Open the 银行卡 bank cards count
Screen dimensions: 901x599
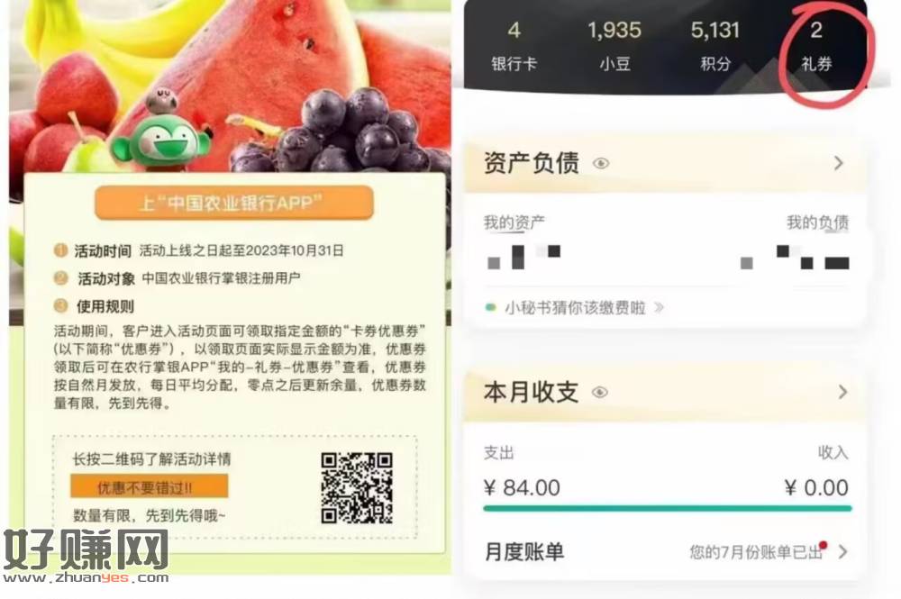click(x=514, y=47)
